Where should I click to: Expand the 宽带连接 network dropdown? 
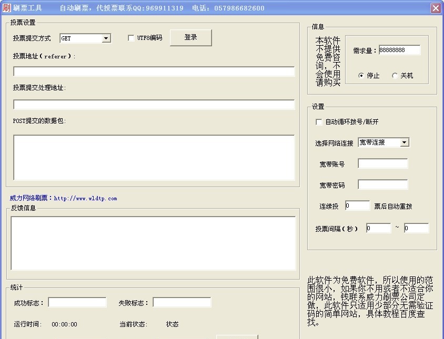click(404, 142)
